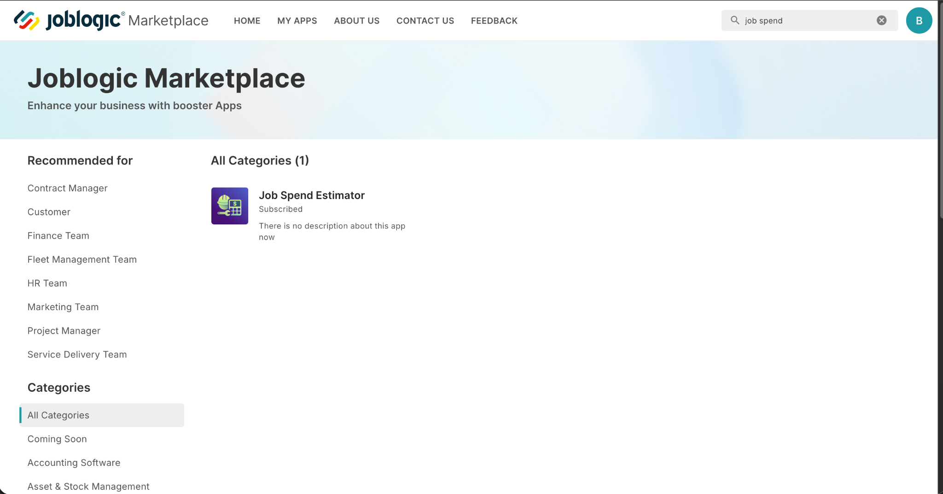Open the Job Spend Estimator app icon
The image size is (943, 494).
pyautogui.click(x=230, y=206)
